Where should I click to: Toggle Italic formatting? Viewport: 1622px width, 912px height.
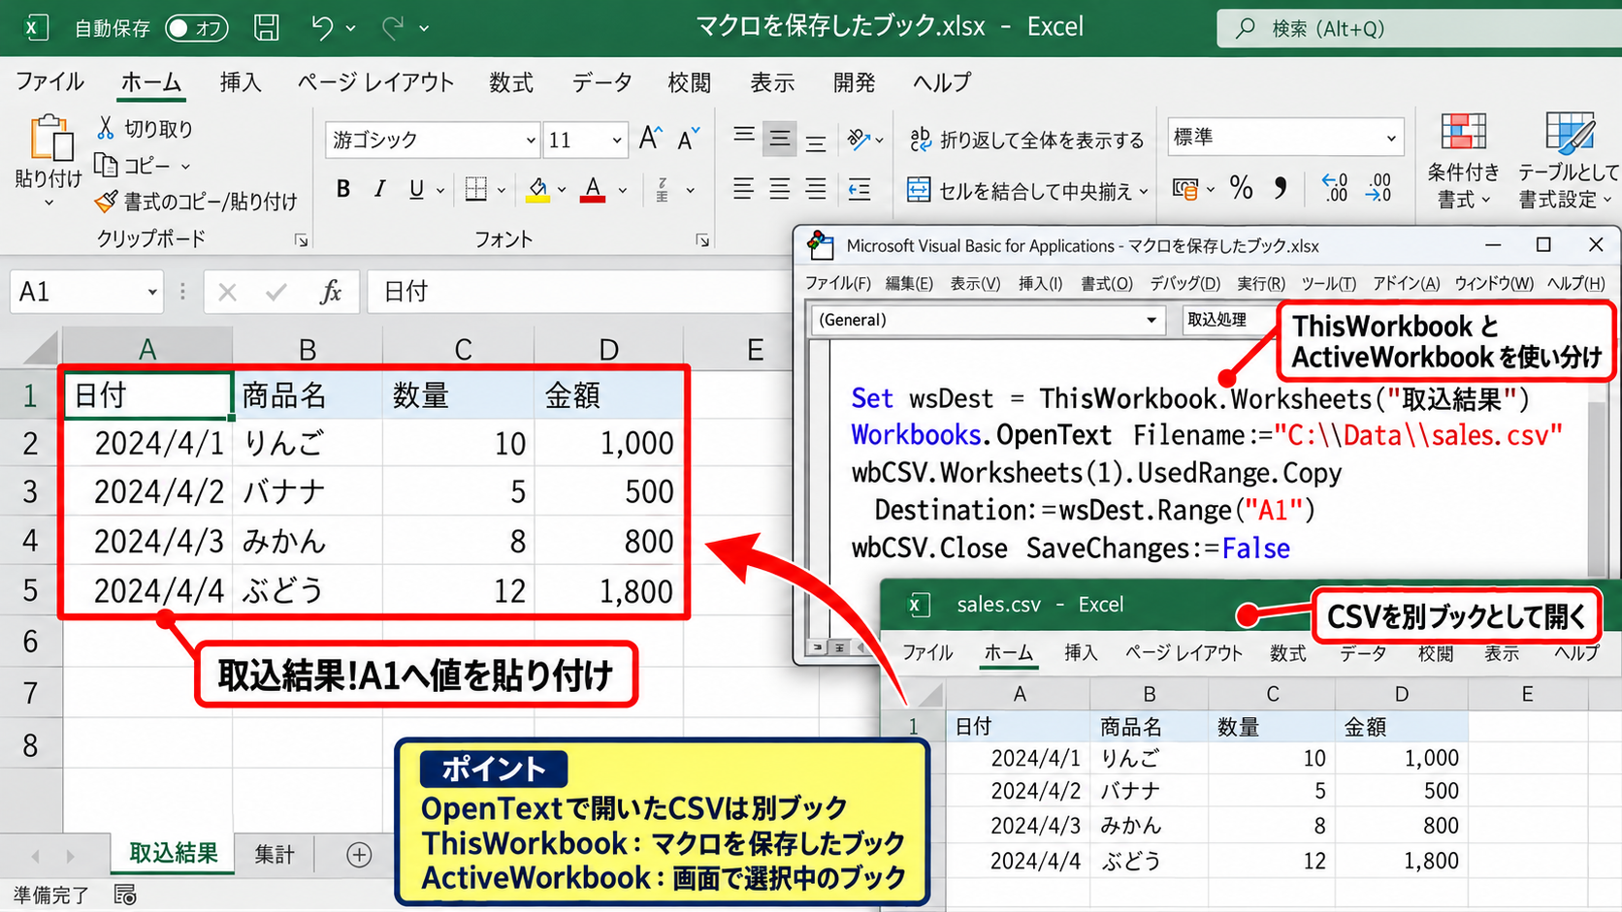tap(379, 189)
